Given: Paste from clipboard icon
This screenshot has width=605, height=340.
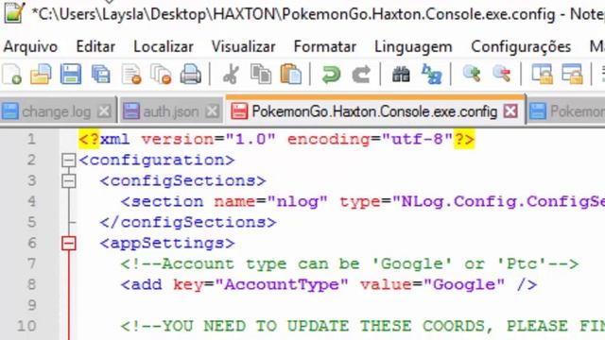Looking at the screenshot, I should pyautogui.click(x=290, y=74).
